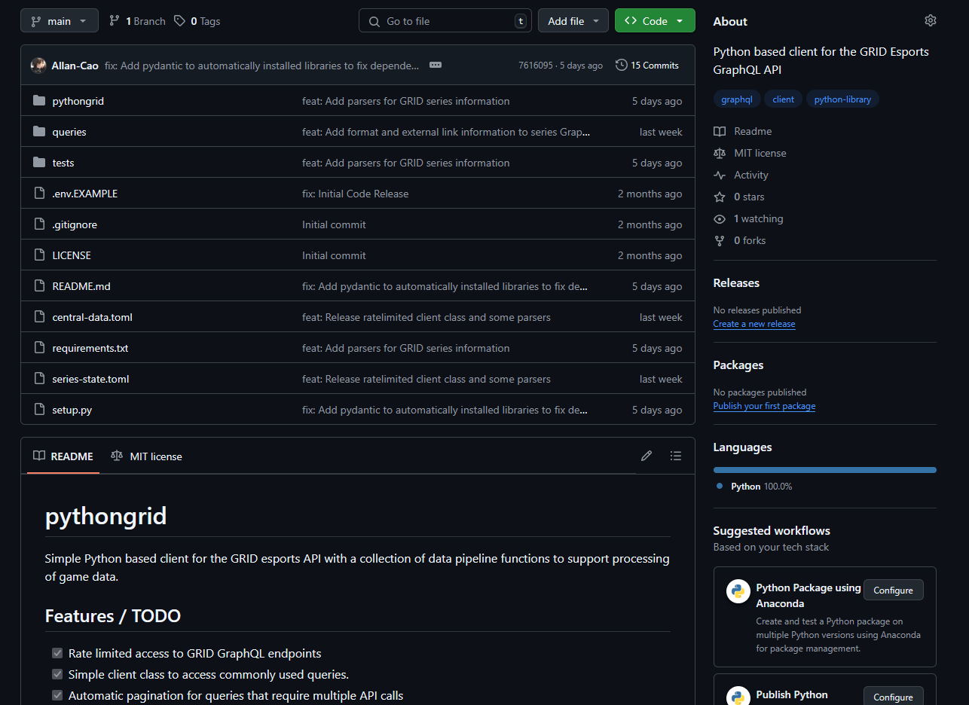This screenshot has height=705, width=969.
Task: Click Allan-Cao avatar image
Action: click(38, 66)
